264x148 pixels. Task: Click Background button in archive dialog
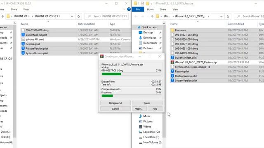(115, 103)
